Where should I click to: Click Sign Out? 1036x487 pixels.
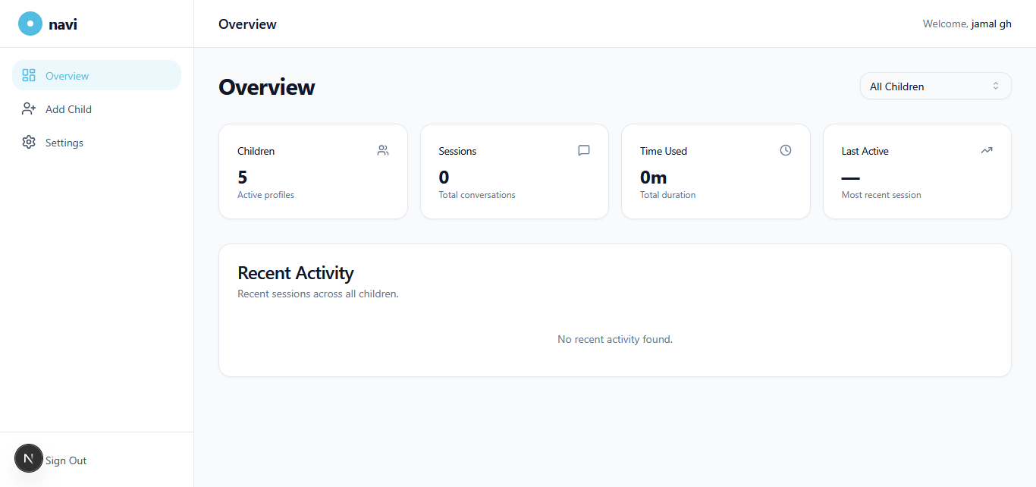click(66, 460)
